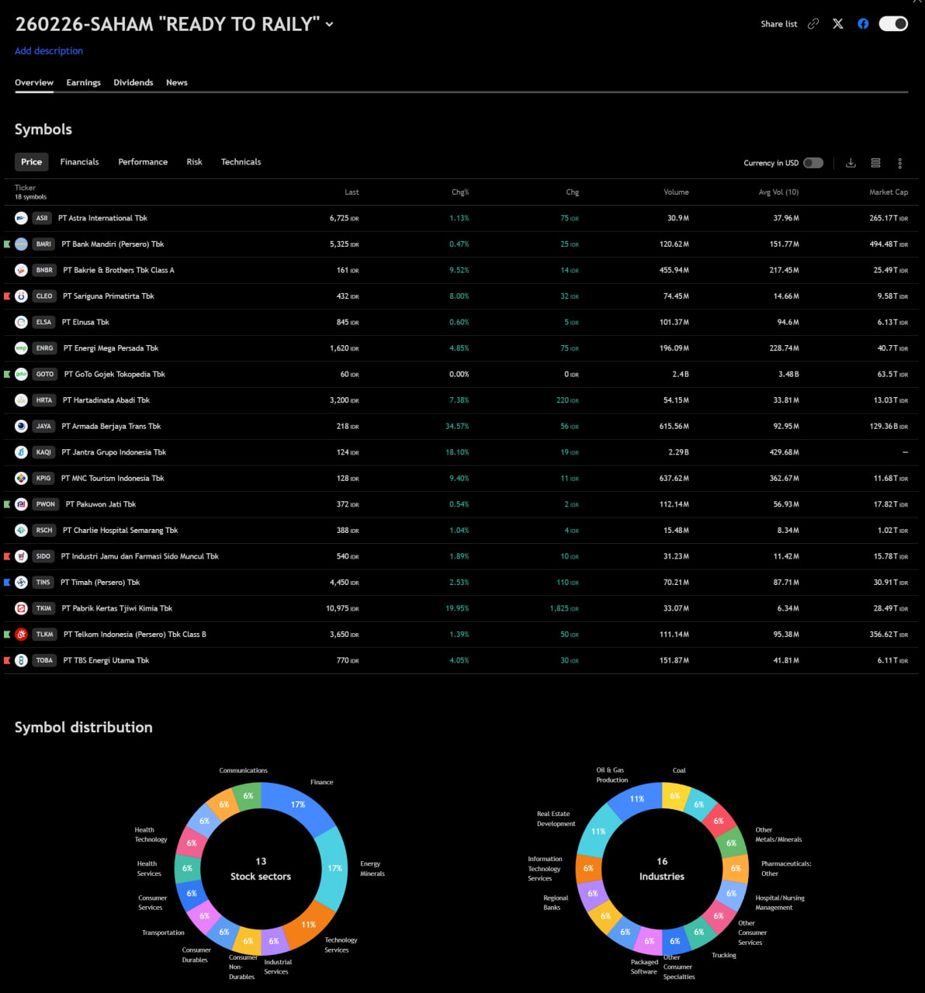This screenshot has width=925, height=993.
Task: Sort by Volume column header
Action: (x=676, y=192)
